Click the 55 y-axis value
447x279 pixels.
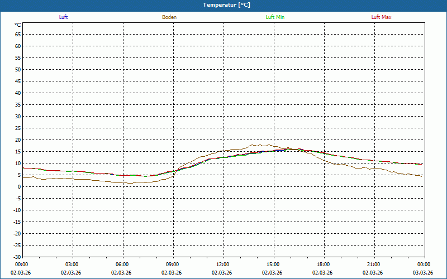coord(18,58)
